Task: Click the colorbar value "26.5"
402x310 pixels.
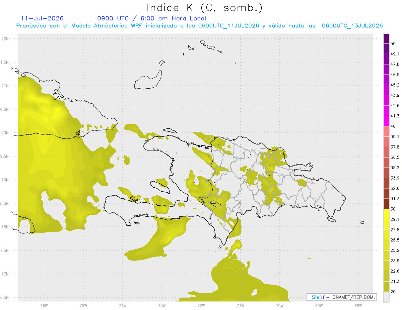Action: tap(395, 240)
